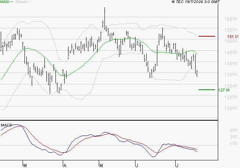Click the red resistance level line
This screenshot has height=168, width=240.
207,36
